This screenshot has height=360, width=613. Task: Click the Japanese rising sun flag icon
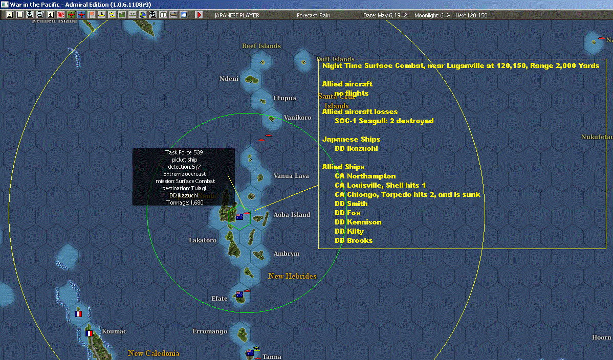coord(60,15)
